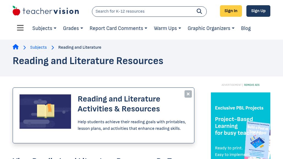Click the chevron before Reading and Literature breadcrumb
This screenshot has height=159, width=283.
[x=53, y=47]
